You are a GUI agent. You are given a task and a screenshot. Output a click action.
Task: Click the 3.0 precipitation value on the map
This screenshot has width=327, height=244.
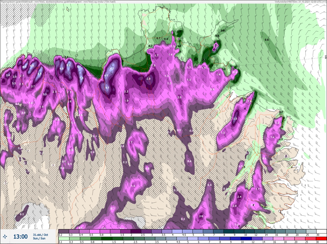15,77
